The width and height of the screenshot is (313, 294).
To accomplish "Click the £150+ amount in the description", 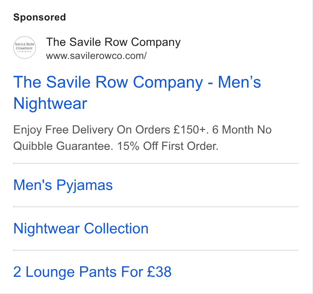I will (x=189, y=130).
